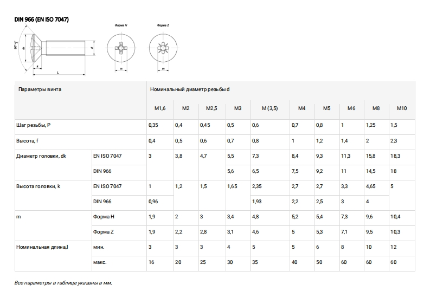Select the Номинальная длина,l row label
This screenshot has width=430, height=304.
[x=42, y=247]
